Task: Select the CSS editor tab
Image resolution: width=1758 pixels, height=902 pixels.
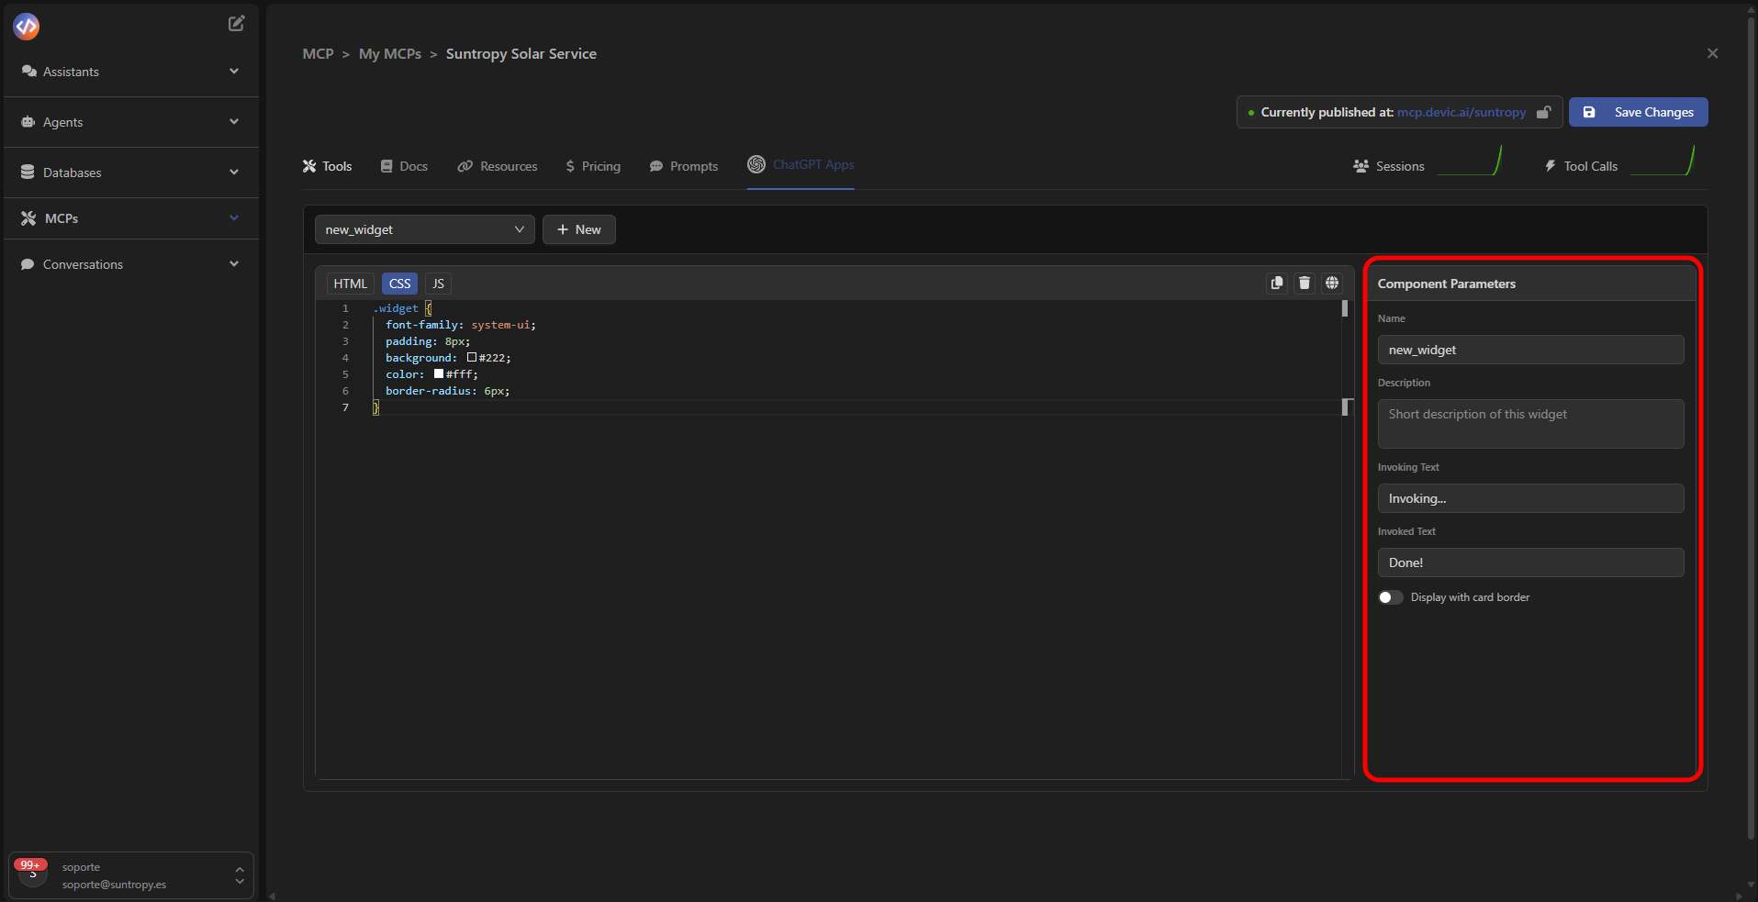Action: pos(399,284)
